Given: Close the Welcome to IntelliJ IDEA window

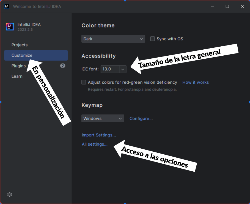Looking at the screenshot, I should [242, 7].
